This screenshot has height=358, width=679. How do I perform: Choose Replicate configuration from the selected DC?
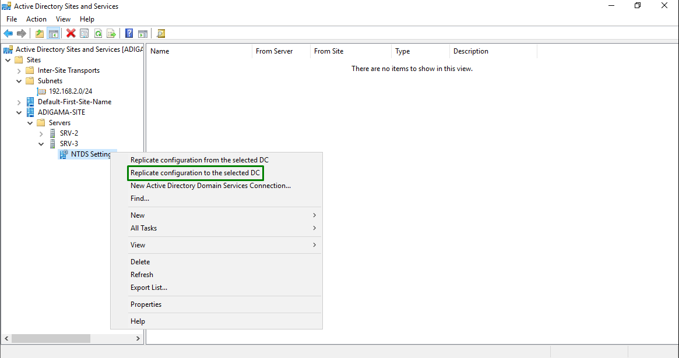coord(216,160)
